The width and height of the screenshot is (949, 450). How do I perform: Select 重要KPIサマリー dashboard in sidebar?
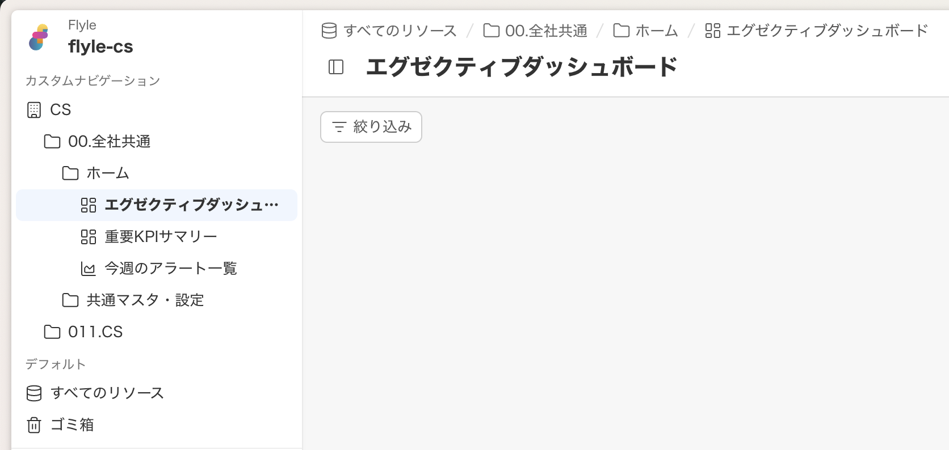tap(161, 237)
